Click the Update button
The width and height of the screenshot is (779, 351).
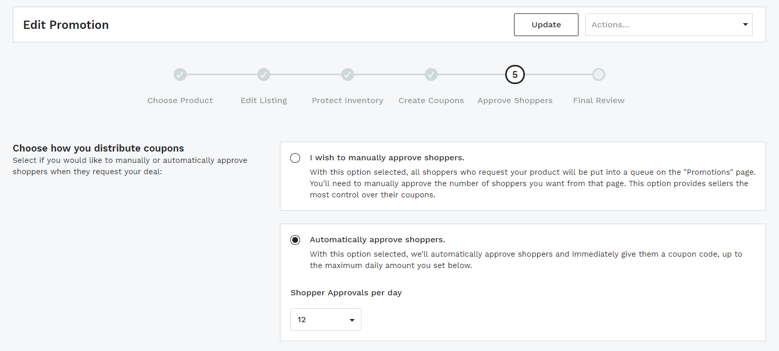point(545,24)
